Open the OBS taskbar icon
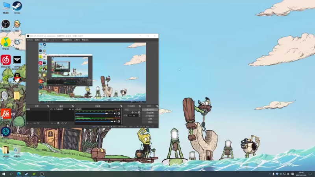 (x=42, y=174)
